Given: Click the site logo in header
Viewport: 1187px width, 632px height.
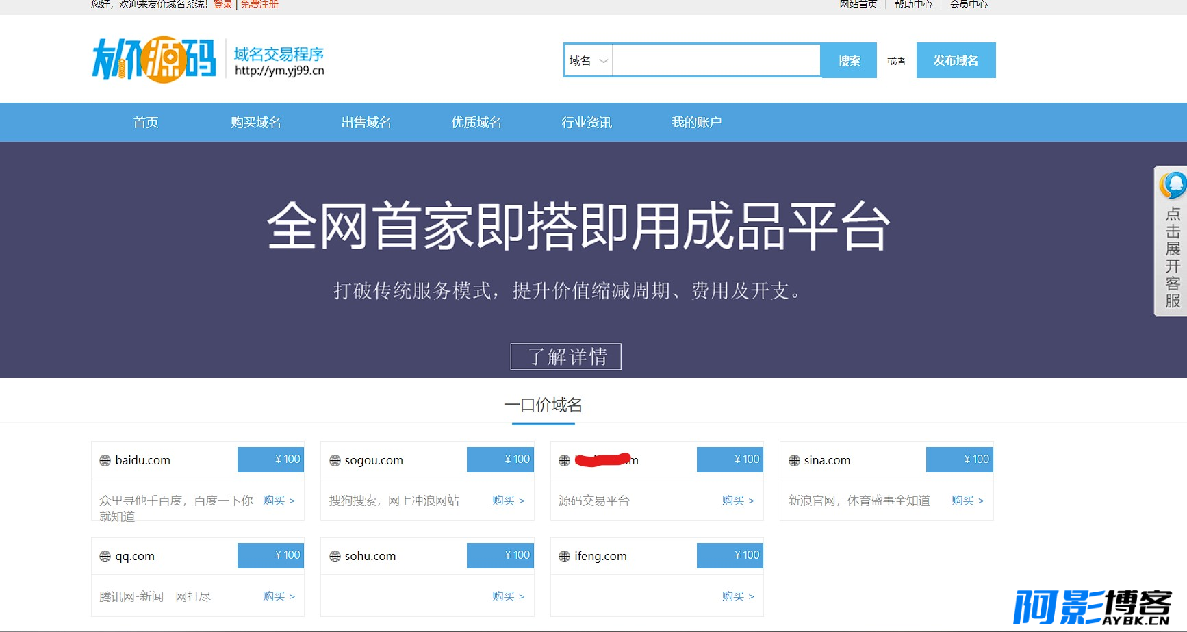Looking at the screenshot, I should click(154, 60).
